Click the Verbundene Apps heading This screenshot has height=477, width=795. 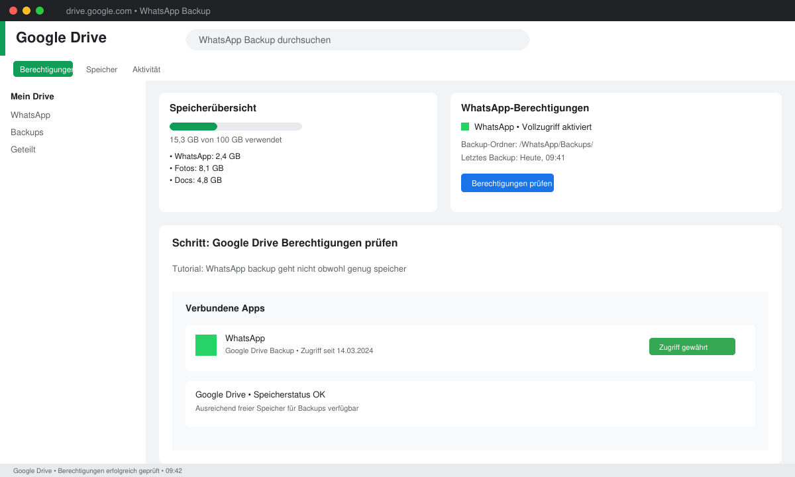(x=225, y=308)
